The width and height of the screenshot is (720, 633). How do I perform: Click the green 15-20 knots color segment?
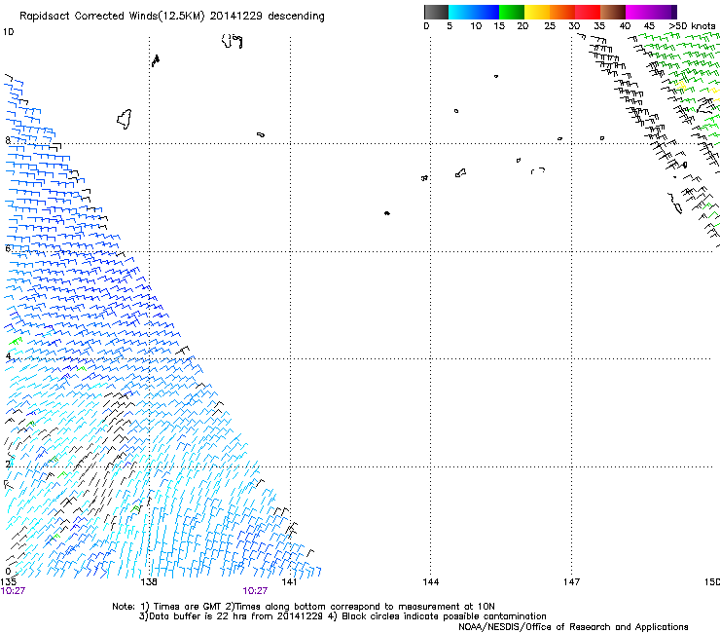click(x=512, y=12)
